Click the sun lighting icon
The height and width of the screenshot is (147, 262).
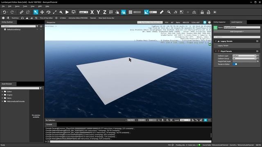pos(215,12)
